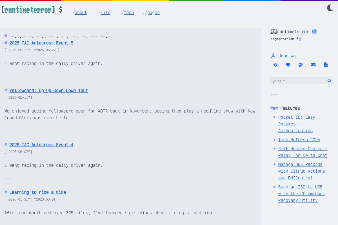Open the Learning to ride a bike post

pos(38,192)
